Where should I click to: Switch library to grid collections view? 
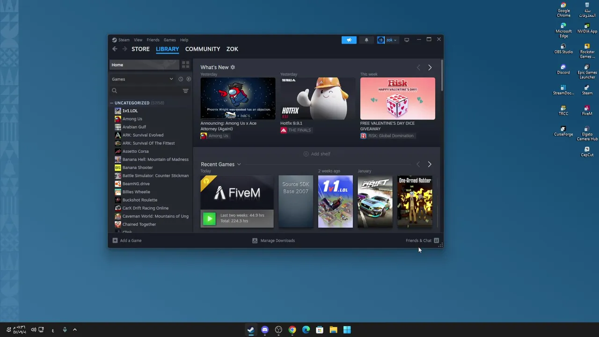click(x=185, y=65)
